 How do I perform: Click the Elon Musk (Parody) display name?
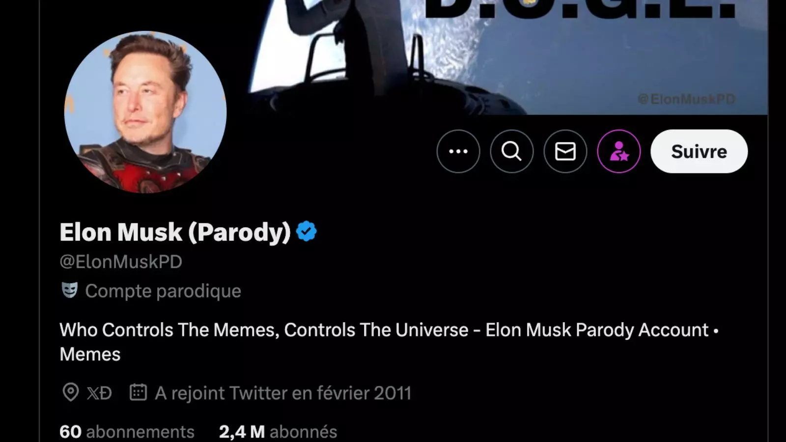click(x=175, y=232)
